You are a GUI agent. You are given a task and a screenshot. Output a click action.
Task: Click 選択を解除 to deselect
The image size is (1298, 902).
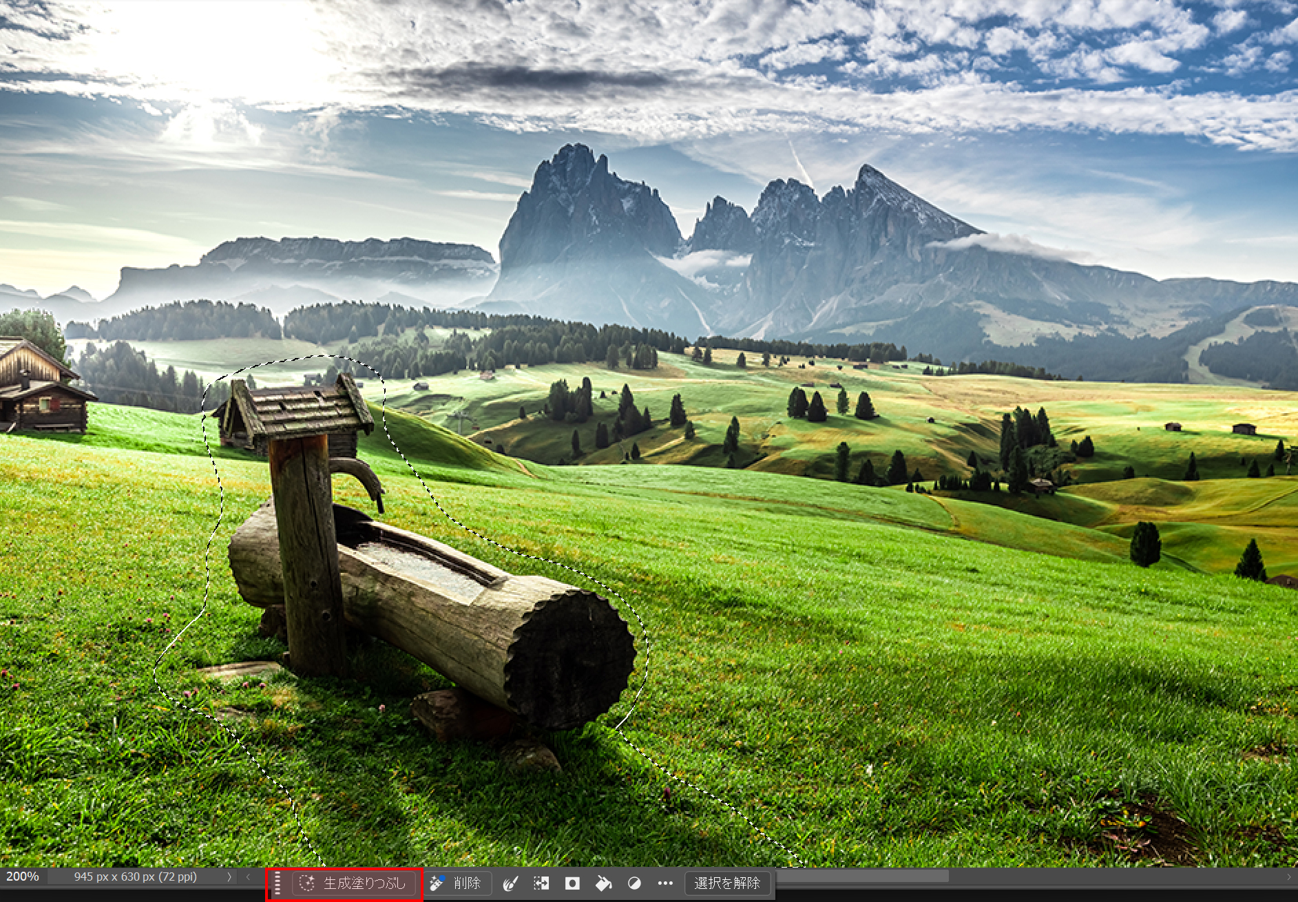[726, 883]
